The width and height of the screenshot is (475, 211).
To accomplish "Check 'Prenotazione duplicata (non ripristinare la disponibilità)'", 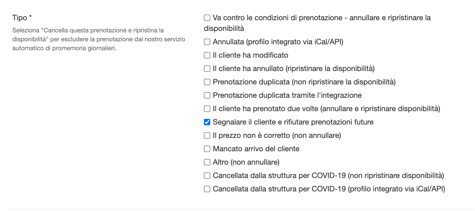I will click(x=207, y=82).
